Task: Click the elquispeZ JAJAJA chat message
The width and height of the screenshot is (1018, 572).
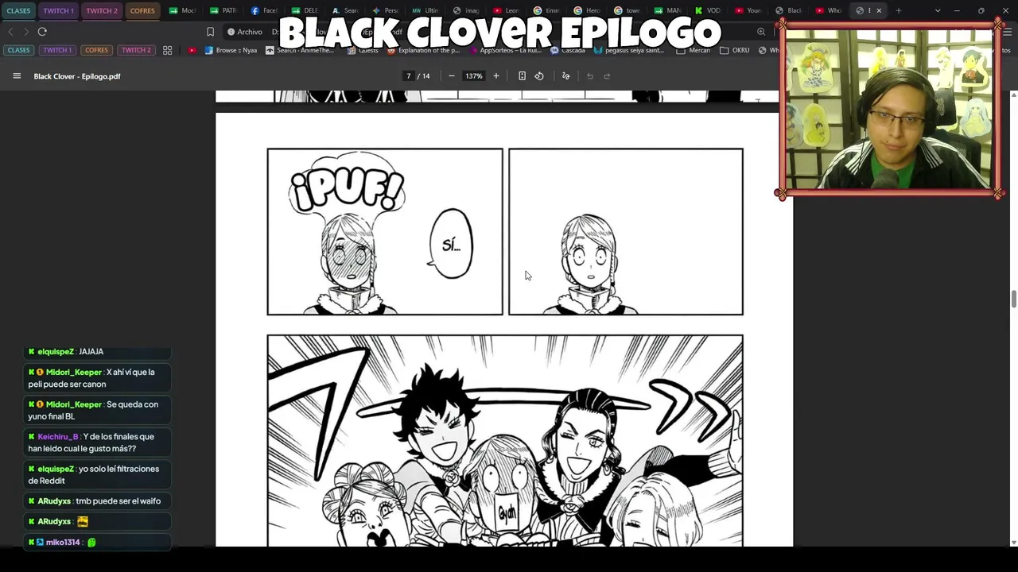Action: (x=97, y=351)
